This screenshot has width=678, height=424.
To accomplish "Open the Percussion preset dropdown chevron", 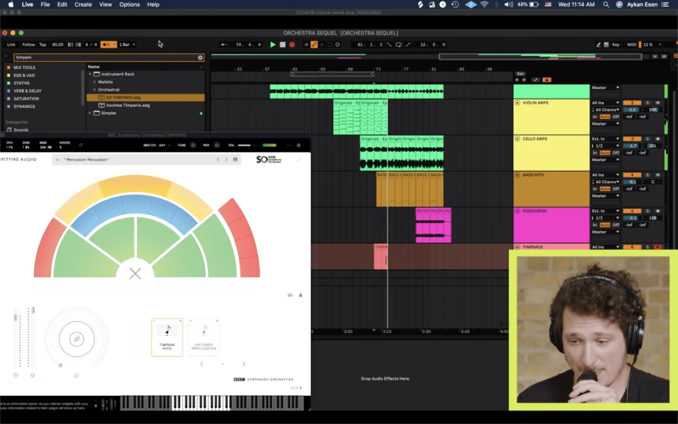I will [x=58, y=160].
